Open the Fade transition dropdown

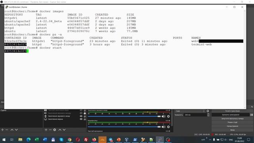[190, 111]
